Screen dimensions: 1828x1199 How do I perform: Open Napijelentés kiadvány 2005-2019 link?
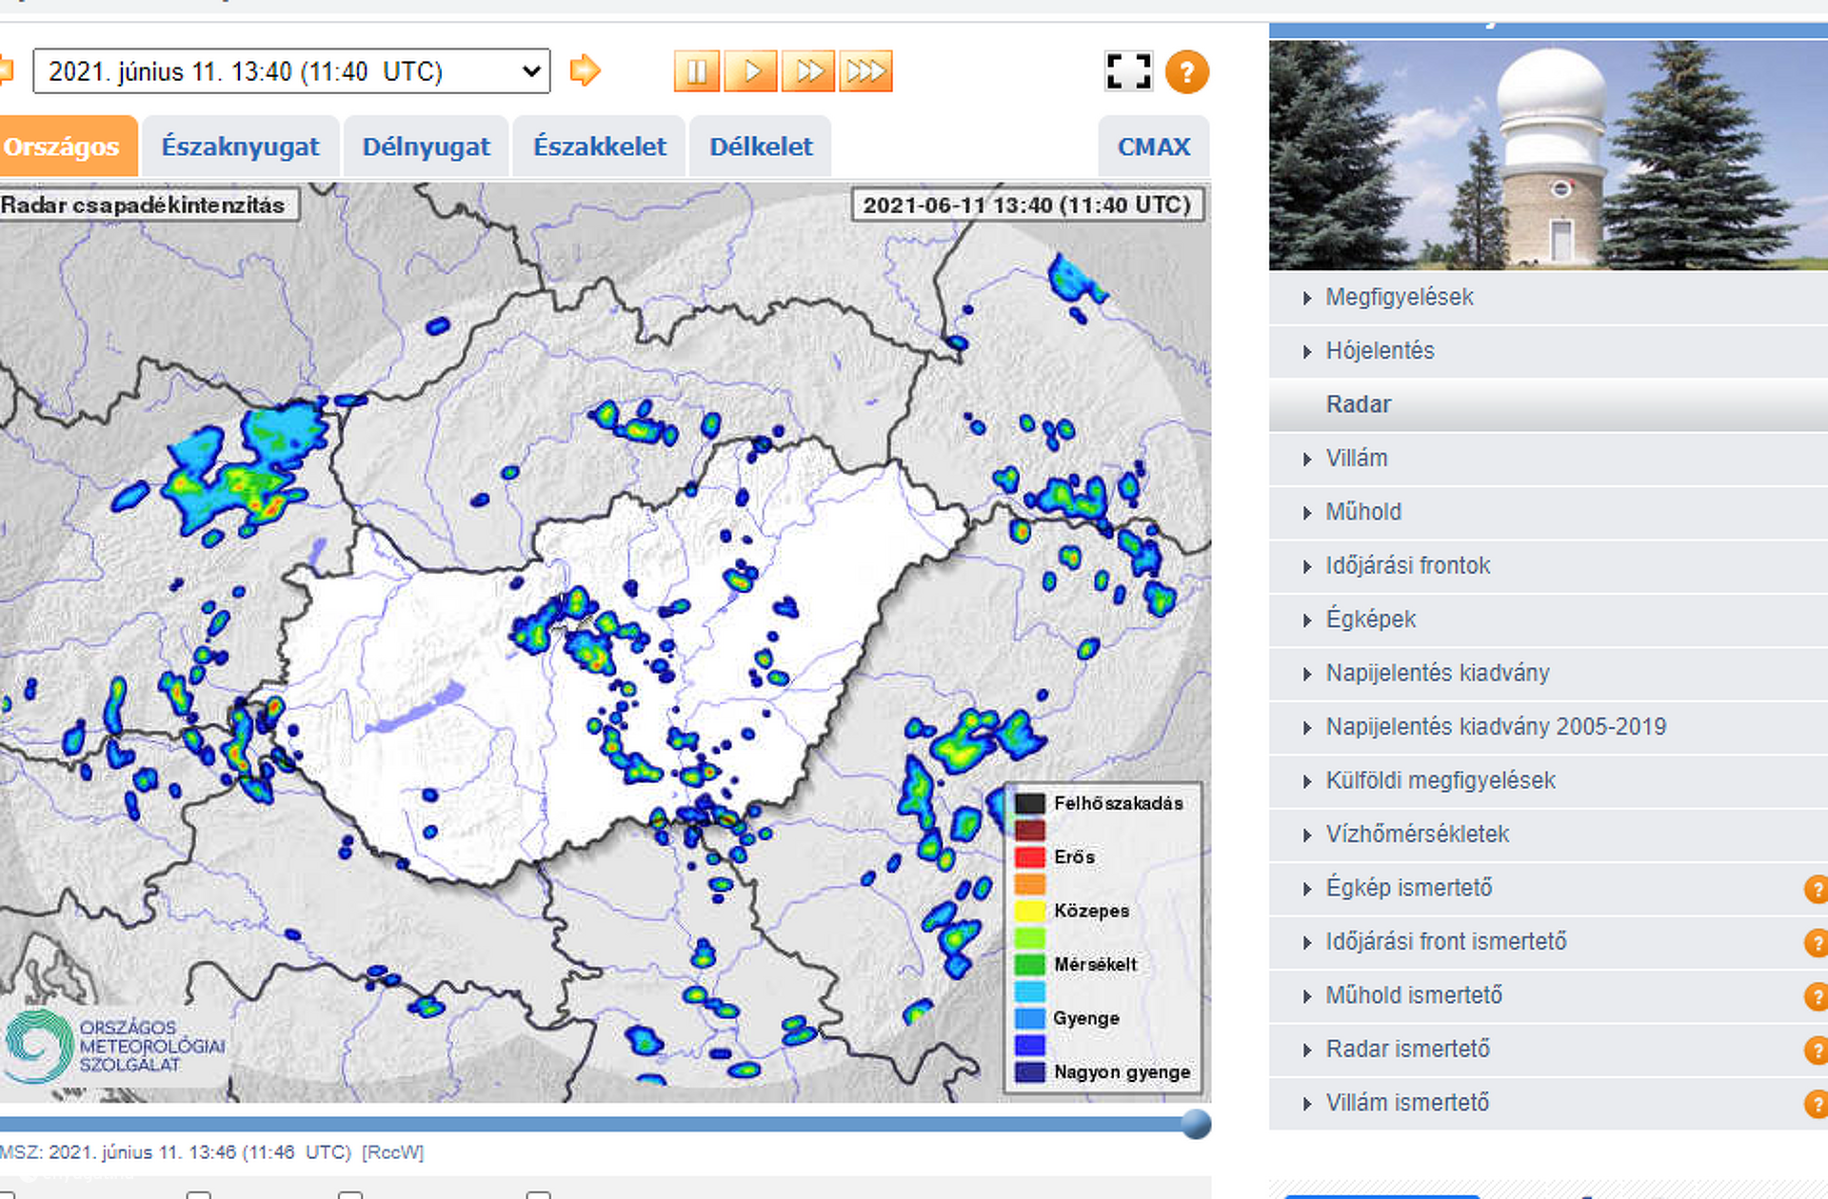1496,727
